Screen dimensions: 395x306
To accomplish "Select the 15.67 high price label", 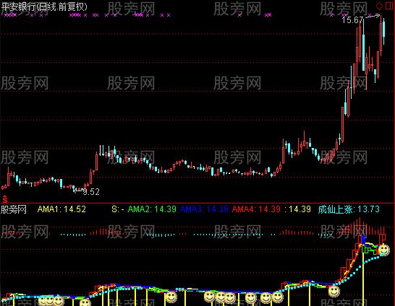I will click(x=352, y=20).
